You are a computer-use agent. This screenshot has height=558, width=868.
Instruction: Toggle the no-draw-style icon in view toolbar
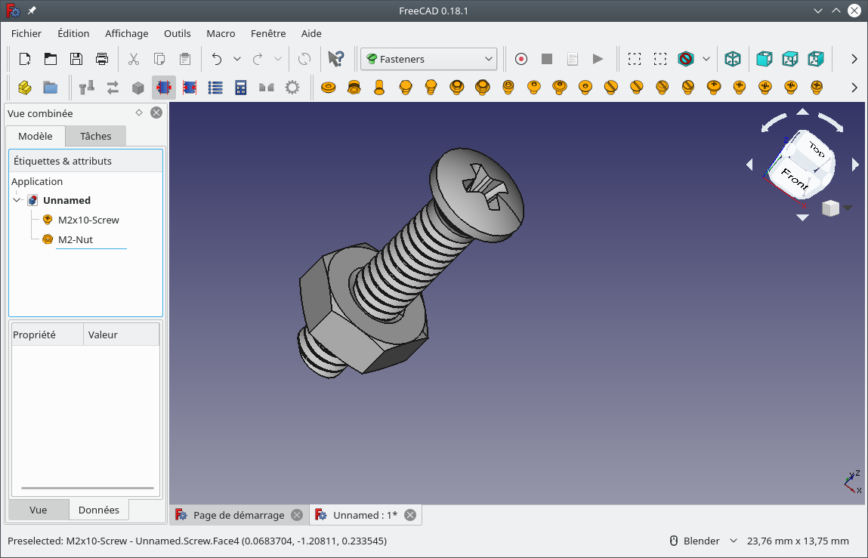(685, 59)
